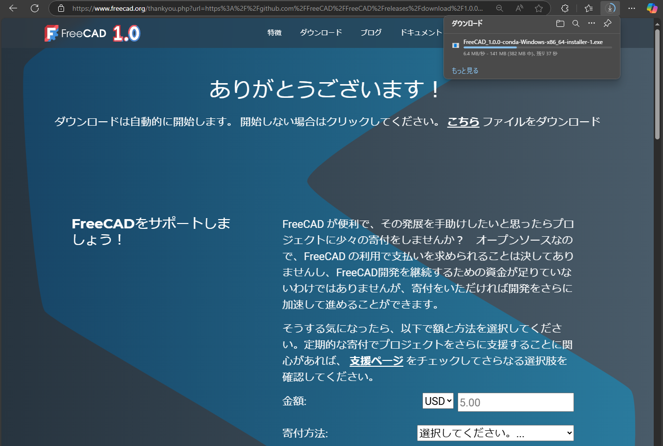Image resolution: width=663 pixels, height=446 pixels.
Task: View site info via the padlock icon
Action: pos(61,8)
